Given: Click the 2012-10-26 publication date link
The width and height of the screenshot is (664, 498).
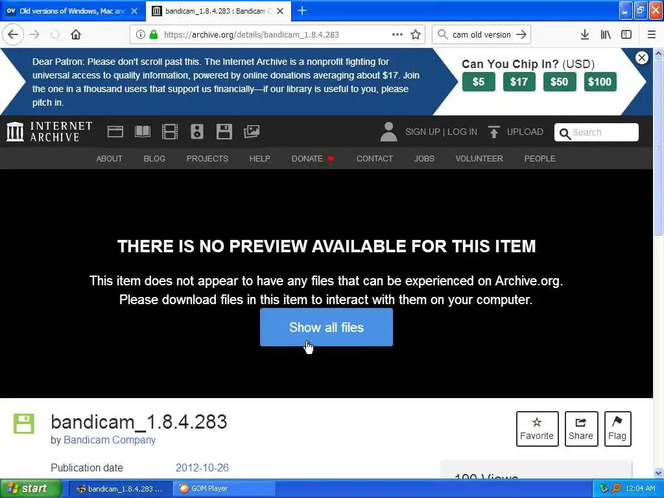Looking at the screenshot, I should (x=202, y=468).
